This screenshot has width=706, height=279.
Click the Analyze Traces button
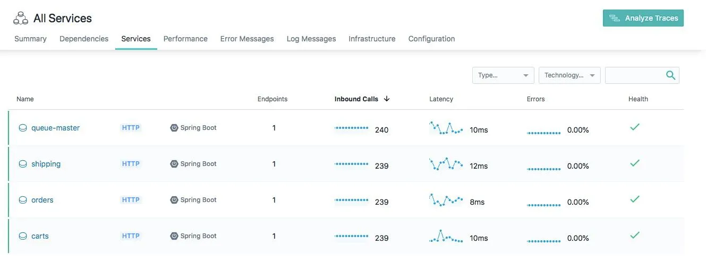pyautogui.click(x=643, y=18)
